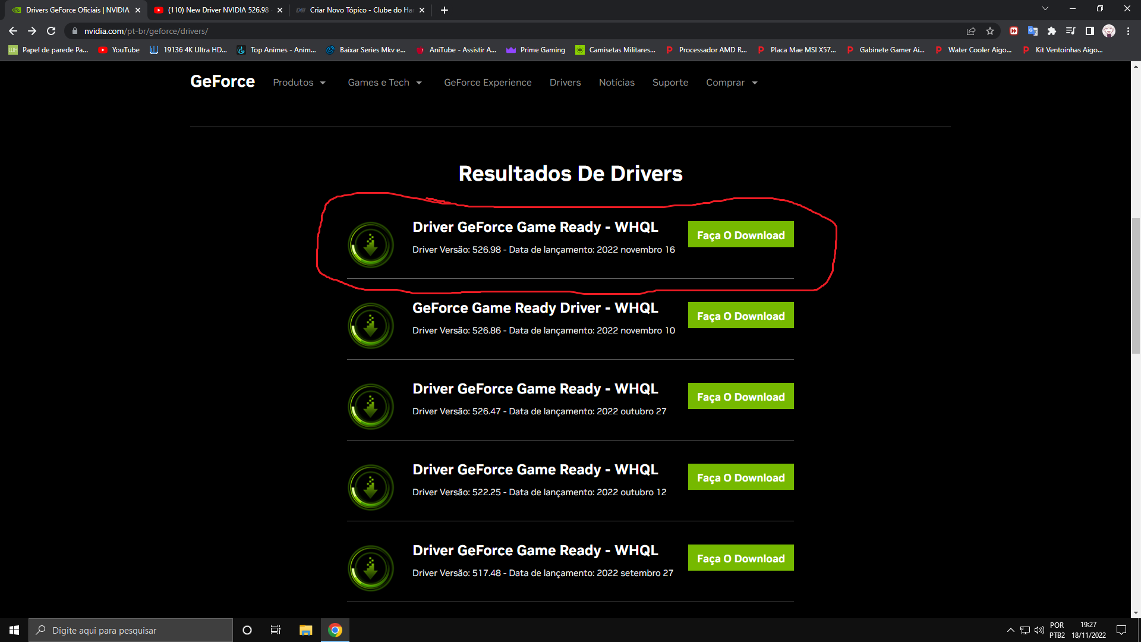Open the Suporte menu item
Screen dimensions: 1141x642
pyautogui.click(x=670, y=82)
